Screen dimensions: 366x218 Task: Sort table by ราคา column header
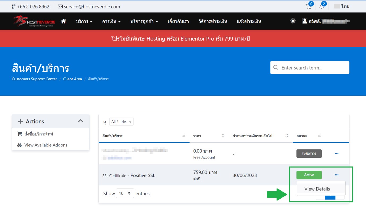(197, 136)
